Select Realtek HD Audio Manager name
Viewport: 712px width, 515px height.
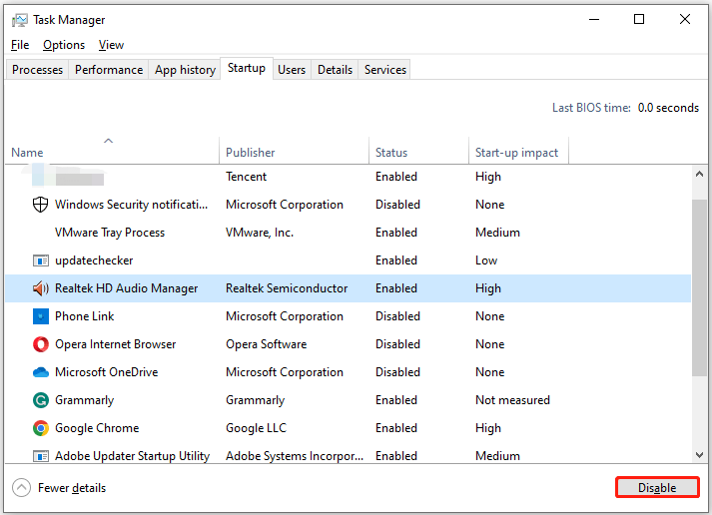126,288
